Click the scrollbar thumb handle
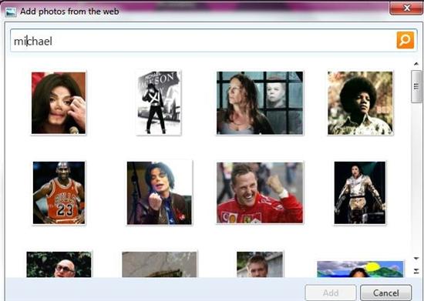This screenshot has height=301, width=424. pyautogui.click(x=416, y=86)
